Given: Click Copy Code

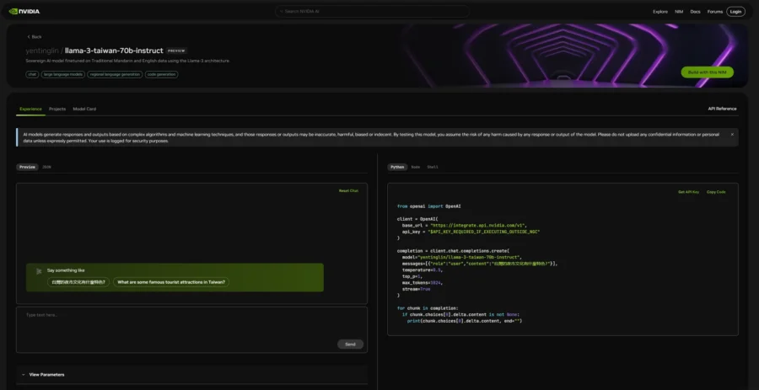Looking at the screenshot, I should 716,192.
